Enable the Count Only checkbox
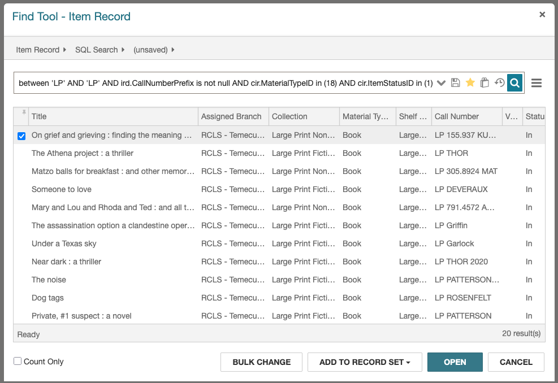558x383 pixels. tap(18, 362)
